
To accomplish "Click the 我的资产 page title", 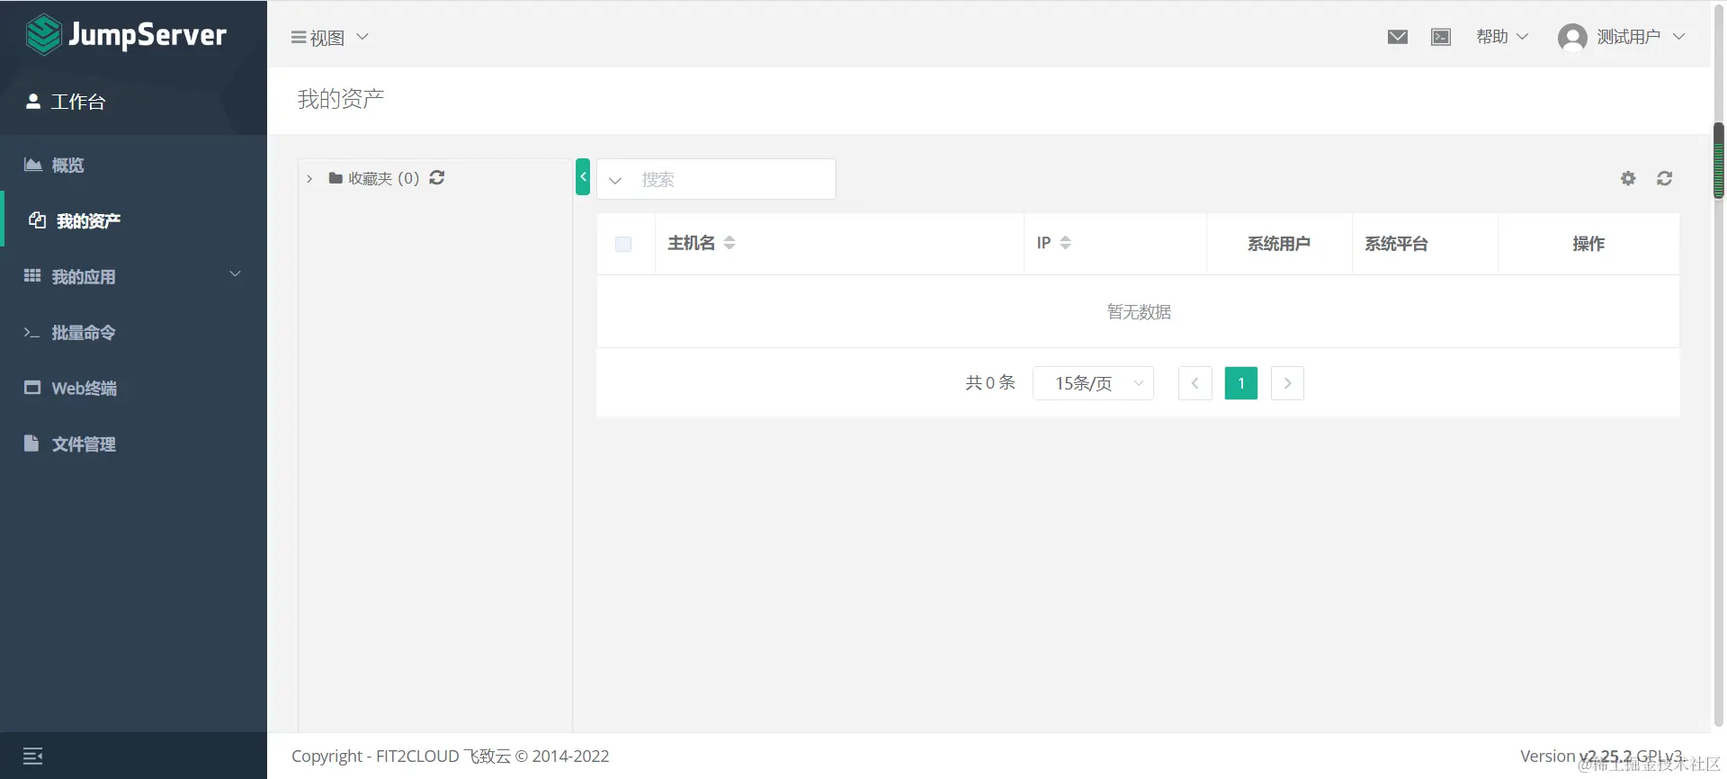I will 341,99.
